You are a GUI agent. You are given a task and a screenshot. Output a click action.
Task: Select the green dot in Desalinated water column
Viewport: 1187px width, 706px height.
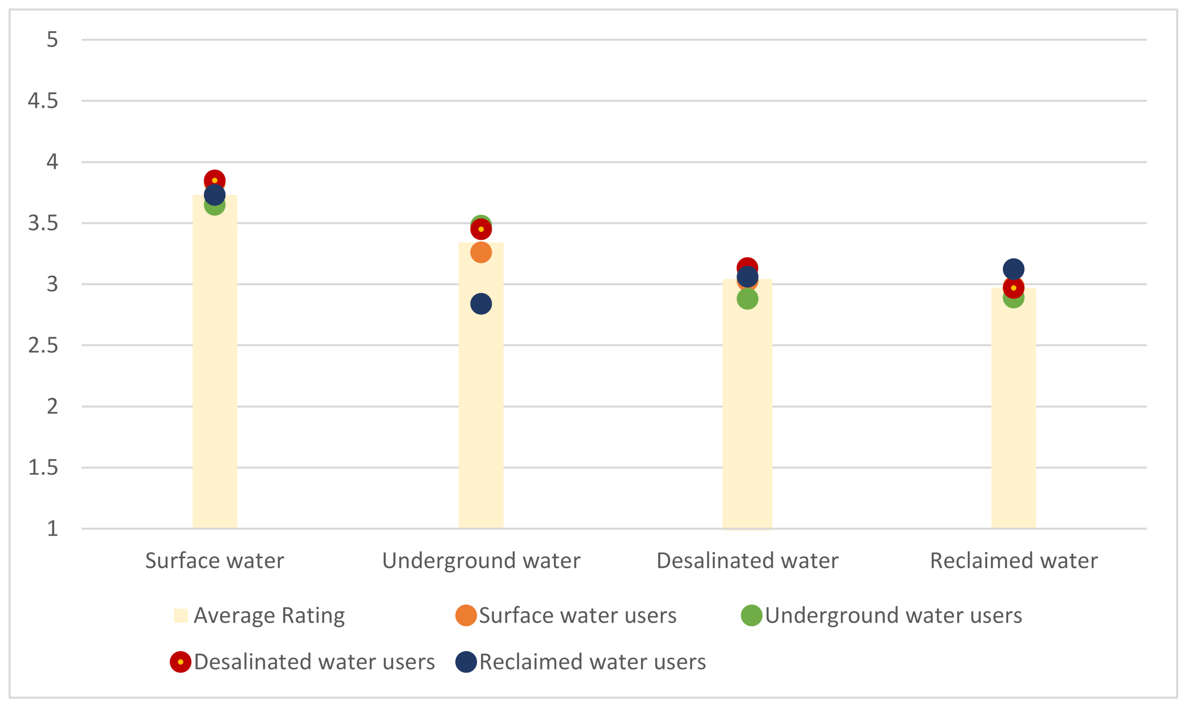pos(747,299)
